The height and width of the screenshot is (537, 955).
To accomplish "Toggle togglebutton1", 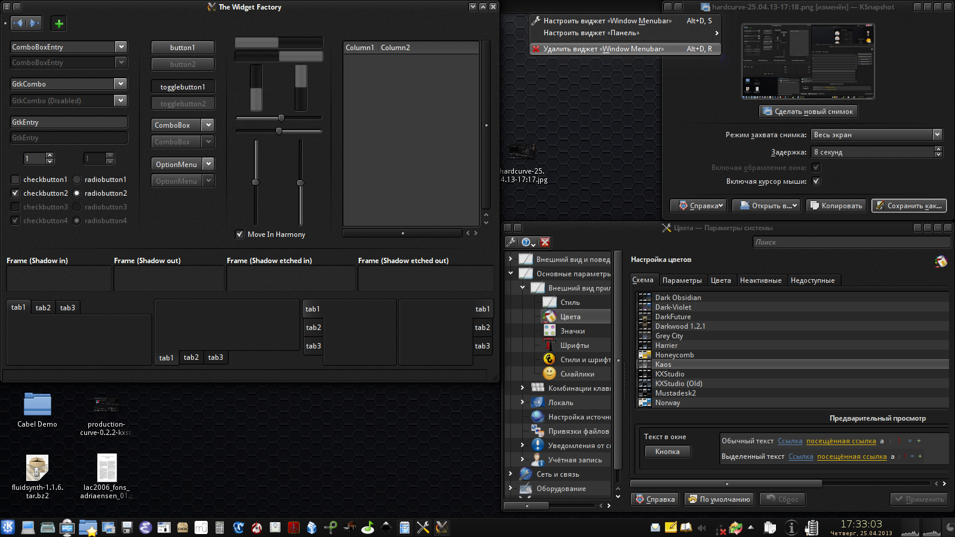I will (183, 87).
